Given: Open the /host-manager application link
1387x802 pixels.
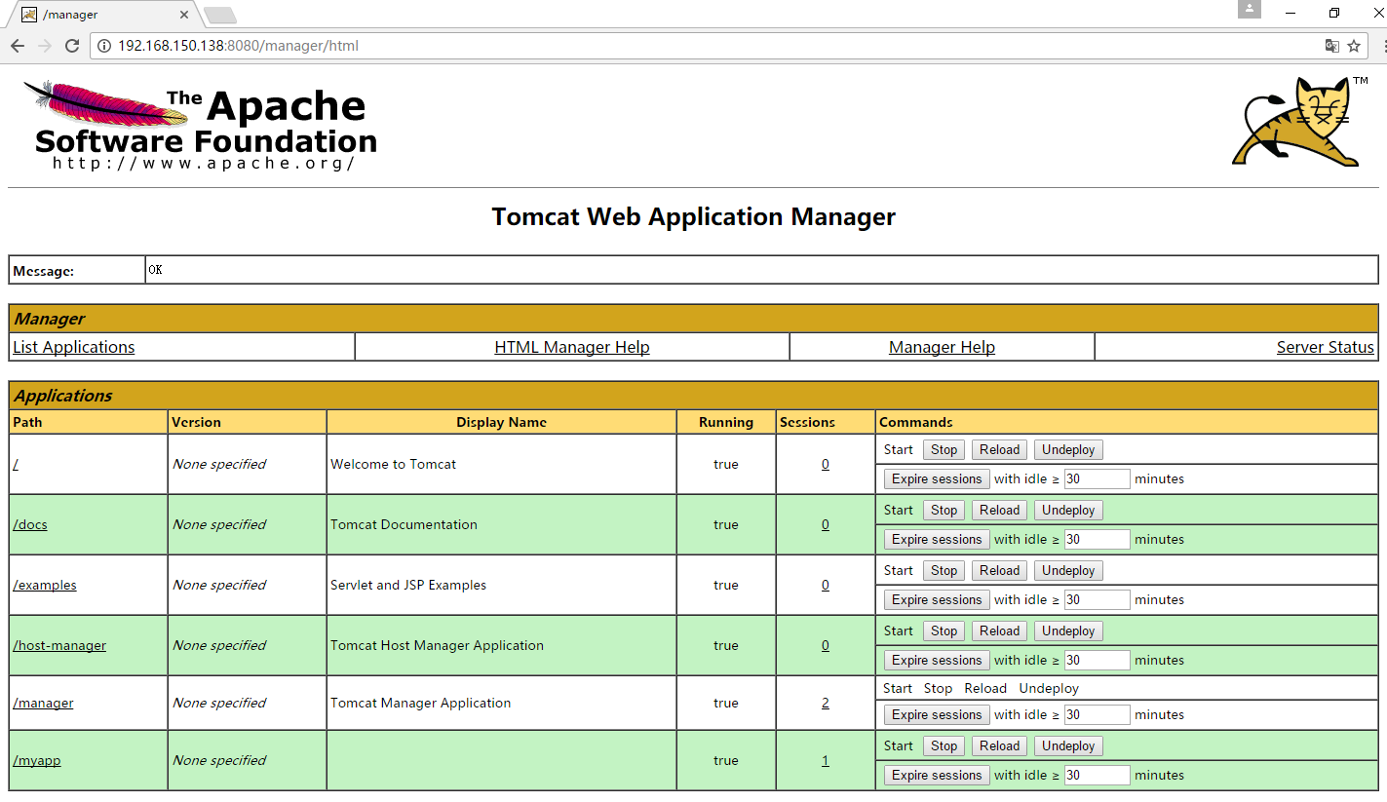Looking at the screenshot, I should click(59, 645).
